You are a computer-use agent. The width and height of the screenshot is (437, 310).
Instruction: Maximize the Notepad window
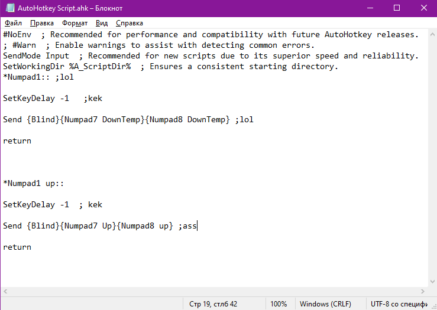tap(396, 9)
